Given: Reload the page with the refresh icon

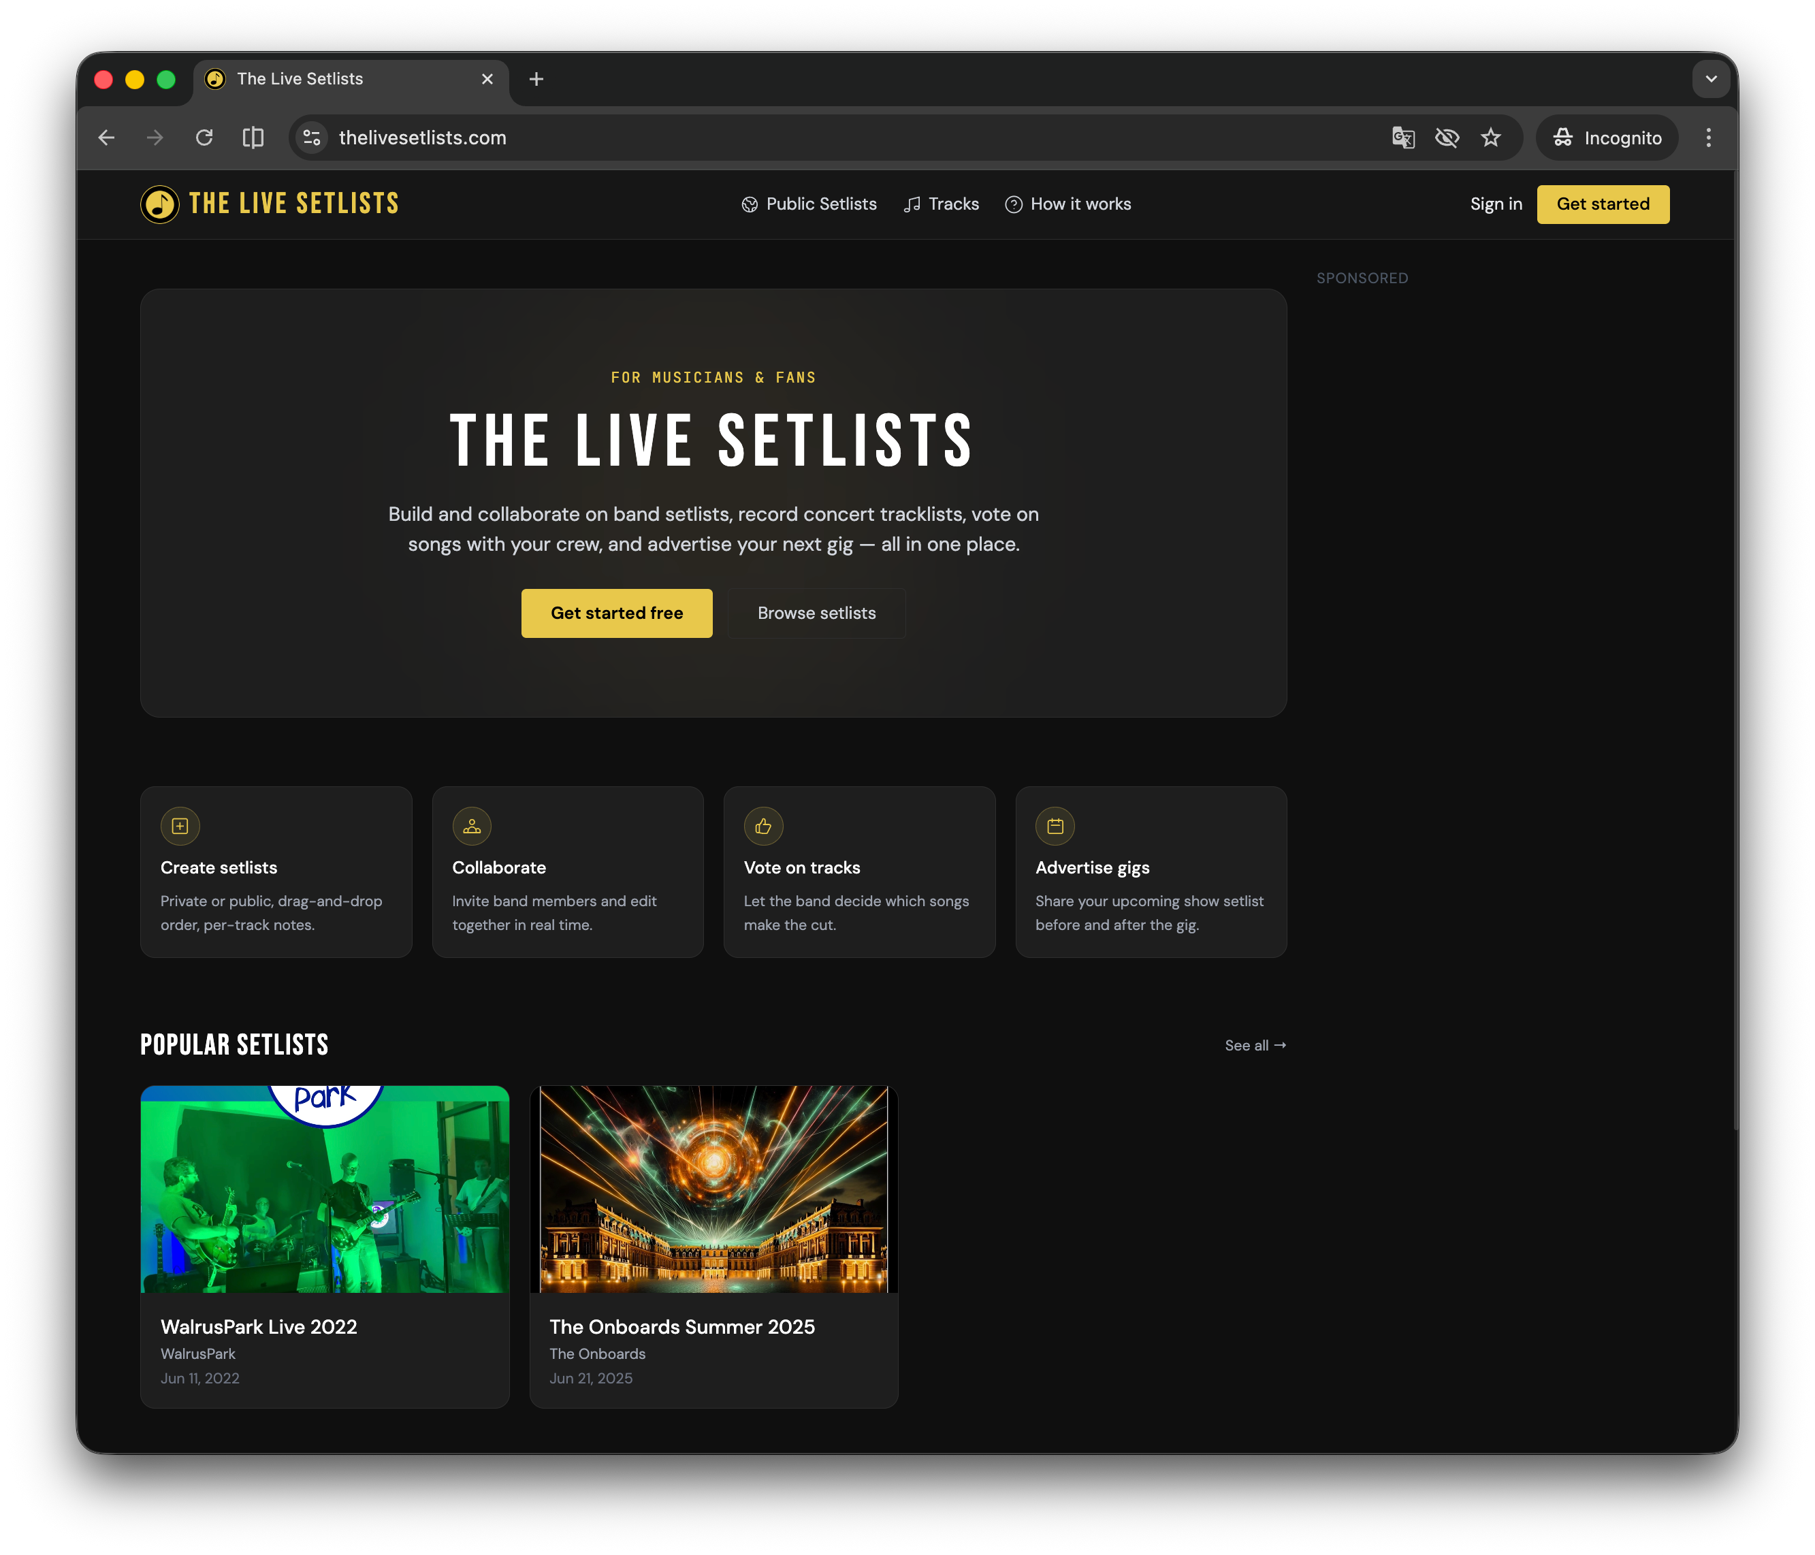Looking at the screenshot, I should coord(205,138).
